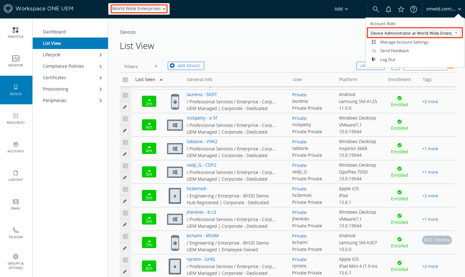Viewport: 465px width, 277px height.
Task: Expand the Lifecycle submenu
Action: pyautogui.click(x=72, y=55)
